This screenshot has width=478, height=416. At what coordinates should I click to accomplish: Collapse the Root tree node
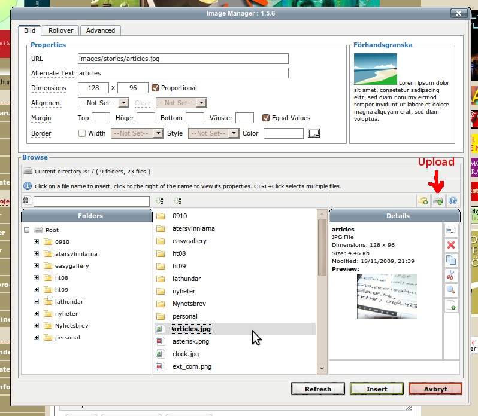27,230
